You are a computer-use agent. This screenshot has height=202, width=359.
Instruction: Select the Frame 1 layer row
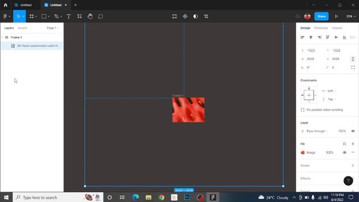tap(32, 38)
